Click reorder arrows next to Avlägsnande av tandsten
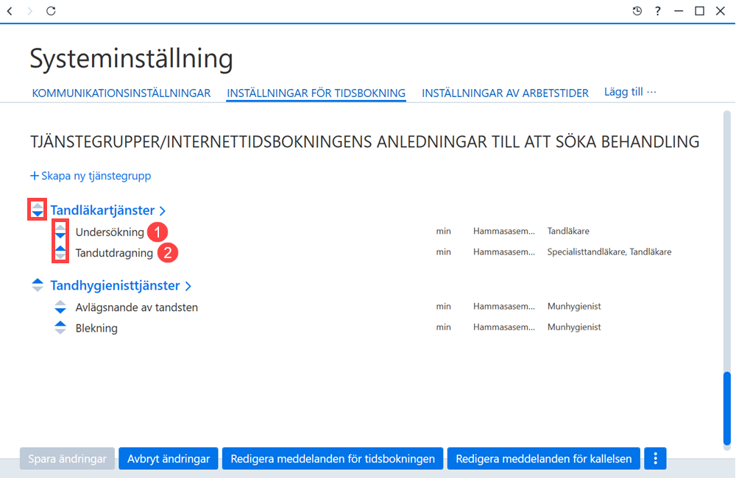This screenshot has height=478, width=736. click(x=60, y=307)
